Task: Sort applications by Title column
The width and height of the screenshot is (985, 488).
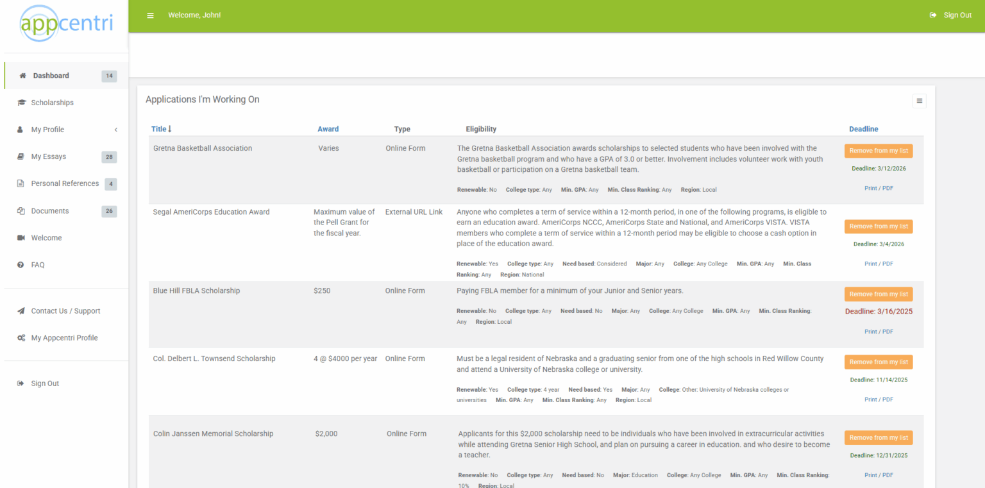Action: [160, 129]
